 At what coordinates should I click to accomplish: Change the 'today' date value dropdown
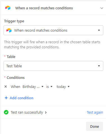(63, 87)
